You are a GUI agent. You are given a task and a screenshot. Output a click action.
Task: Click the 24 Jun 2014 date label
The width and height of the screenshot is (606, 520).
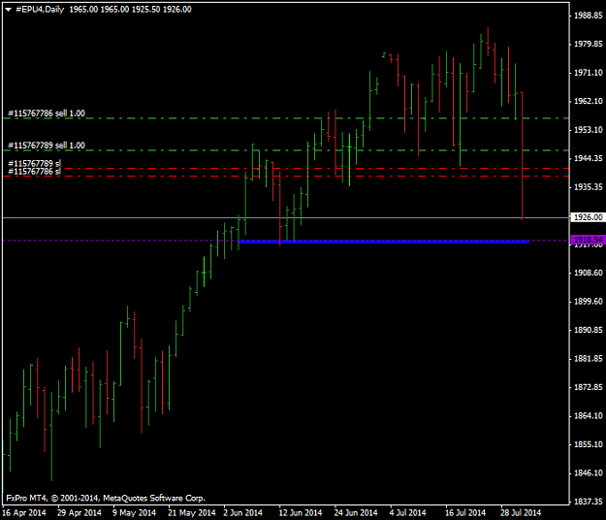(x=356, y=513)
